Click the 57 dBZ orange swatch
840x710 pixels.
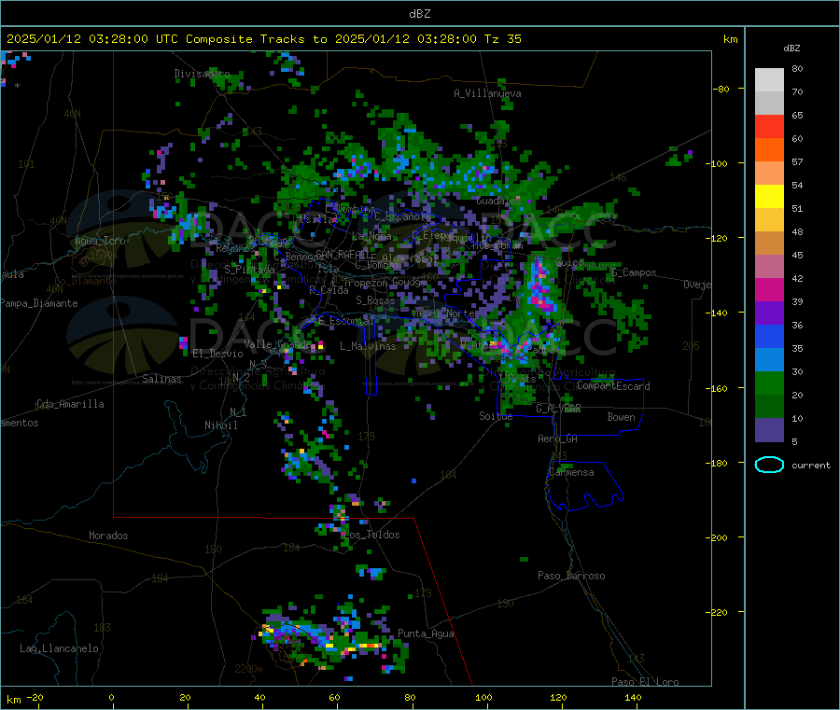point(769,150)
